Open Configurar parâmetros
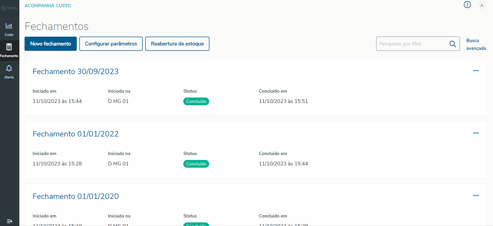This screenshot has width=493, height=226. click(x=111, y=44)
